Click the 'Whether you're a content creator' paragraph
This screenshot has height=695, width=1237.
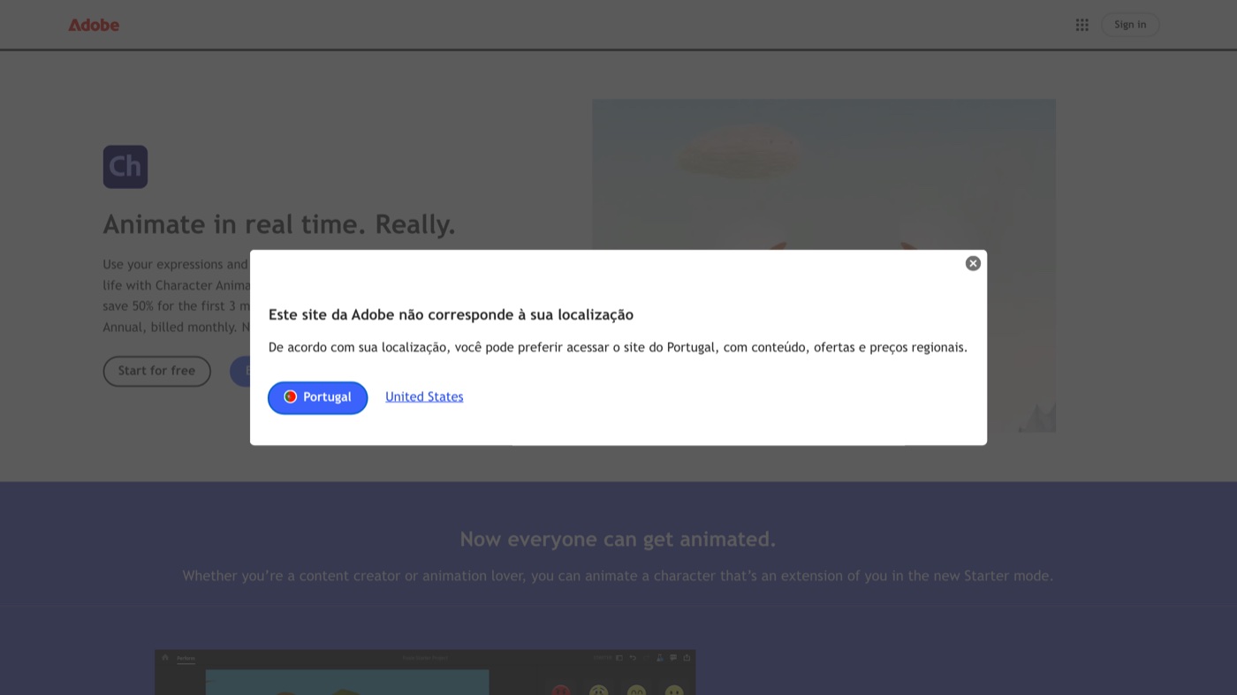pos(618,576)
